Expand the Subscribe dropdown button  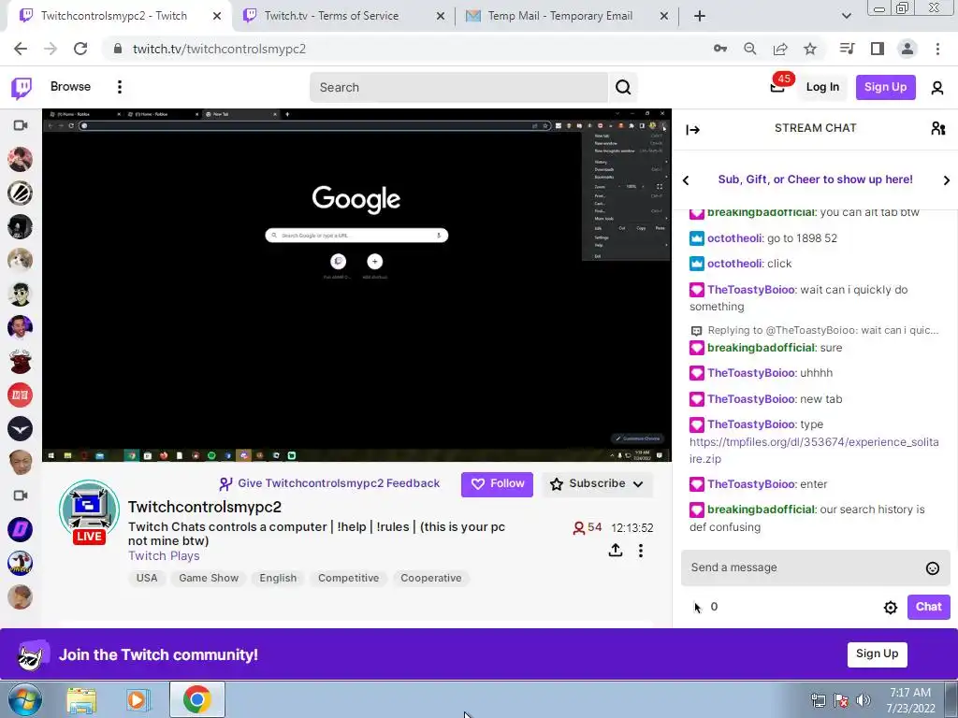pos(598,485)
